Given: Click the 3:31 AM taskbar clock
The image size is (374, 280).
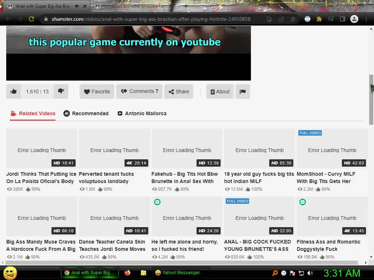Looking at the screenshot, I should 342,273.
